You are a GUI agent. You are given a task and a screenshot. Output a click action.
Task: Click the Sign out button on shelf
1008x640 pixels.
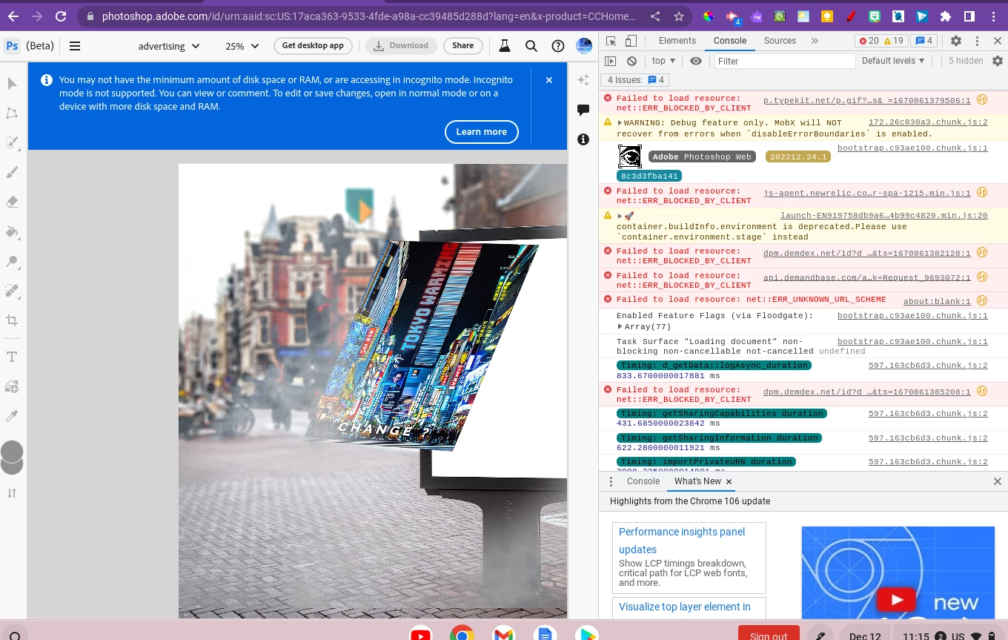pyautogui.click(x=769, y=634)
